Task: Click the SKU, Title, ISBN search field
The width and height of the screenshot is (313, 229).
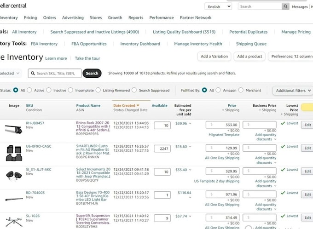Action: click(55, 73)
